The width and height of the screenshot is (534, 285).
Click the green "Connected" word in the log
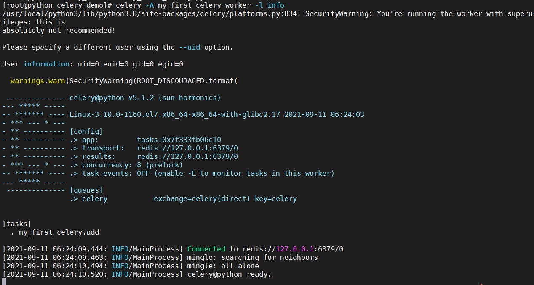point(206,249)
